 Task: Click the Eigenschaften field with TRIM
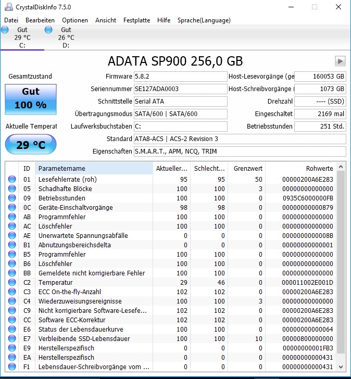(x=240, y=151)
